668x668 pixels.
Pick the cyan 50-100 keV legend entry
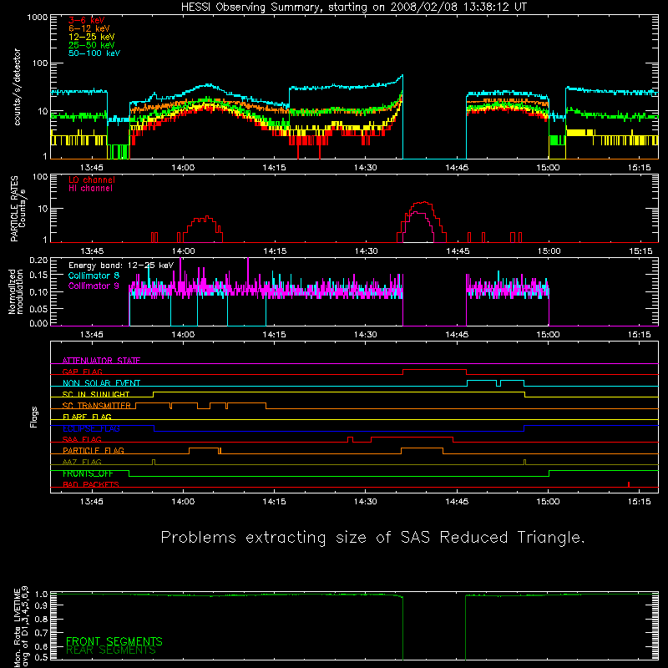tap(94, 53)
